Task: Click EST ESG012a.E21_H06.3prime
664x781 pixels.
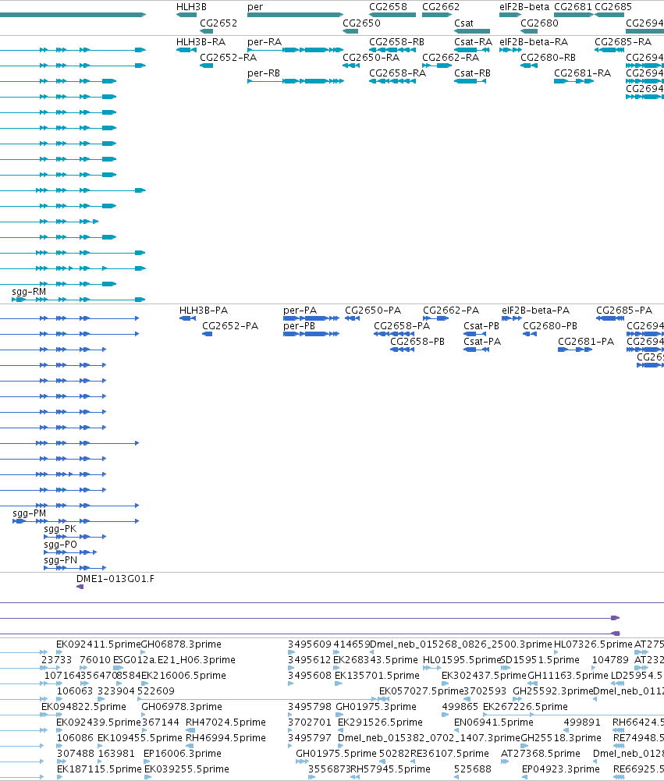Action: 174,660
